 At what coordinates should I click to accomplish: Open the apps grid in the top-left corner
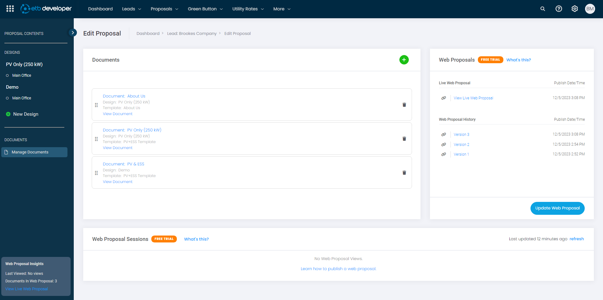pos(10,8)
